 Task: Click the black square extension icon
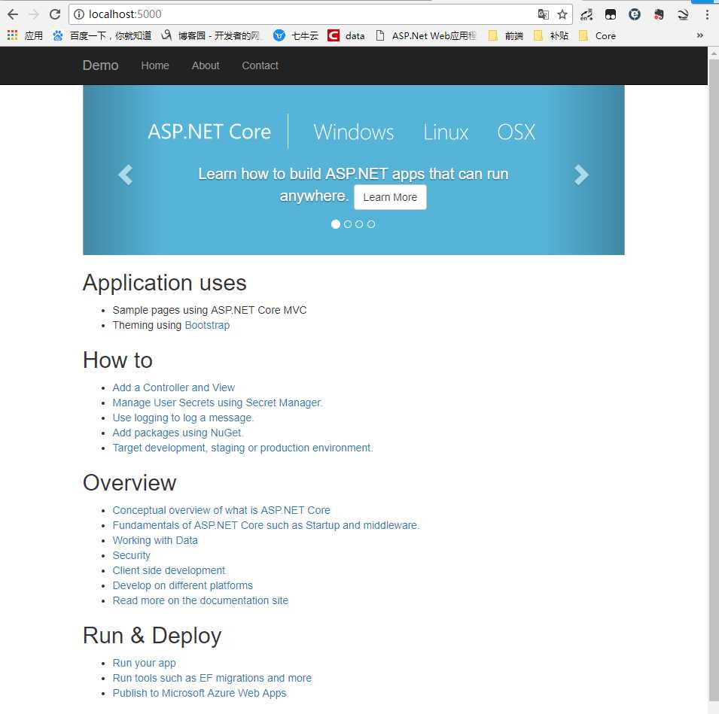611,14
